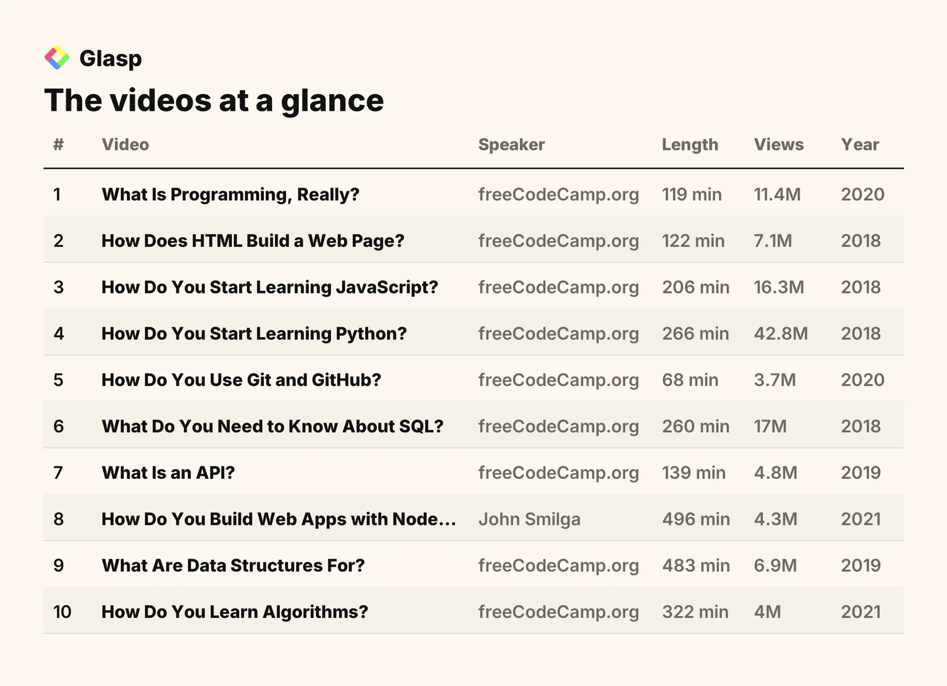Image resolution: width=947 pixels, height=686 pixels.
Task: Click the 483 min length value
Action: (696, 565)
